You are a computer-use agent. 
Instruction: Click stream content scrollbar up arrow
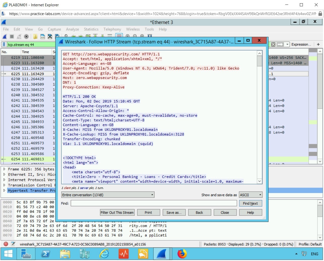[x=260, y=53]
